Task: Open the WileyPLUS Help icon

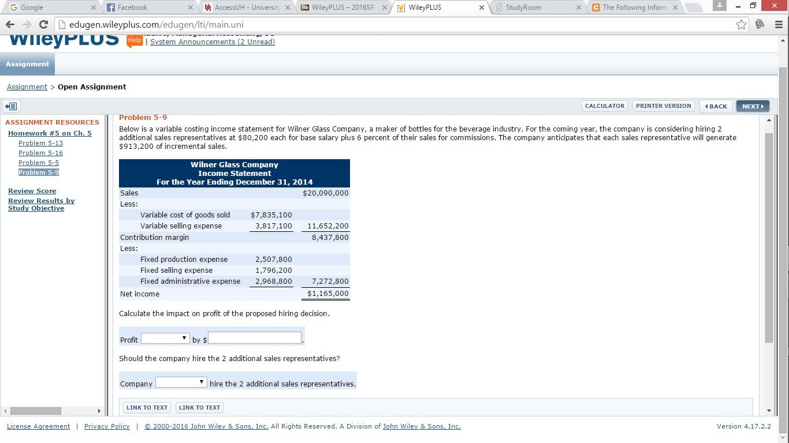Action: (133, 41)
